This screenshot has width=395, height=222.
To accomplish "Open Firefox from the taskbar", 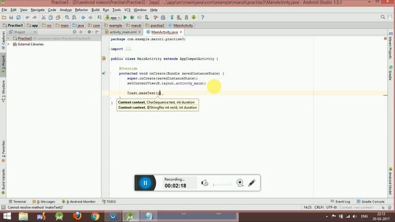I will coord(77,216).
